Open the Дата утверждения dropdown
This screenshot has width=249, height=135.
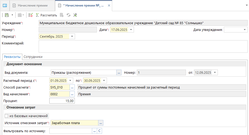(245, 30)
